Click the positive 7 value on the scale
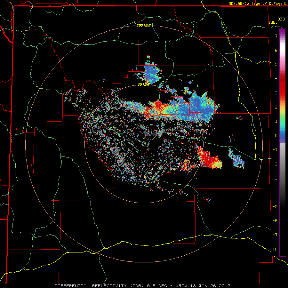The image size is (288, 288). click(276, 36)
